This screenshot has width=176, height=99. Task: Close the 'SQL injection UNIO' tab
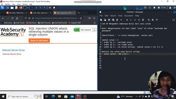pos(74,13)
